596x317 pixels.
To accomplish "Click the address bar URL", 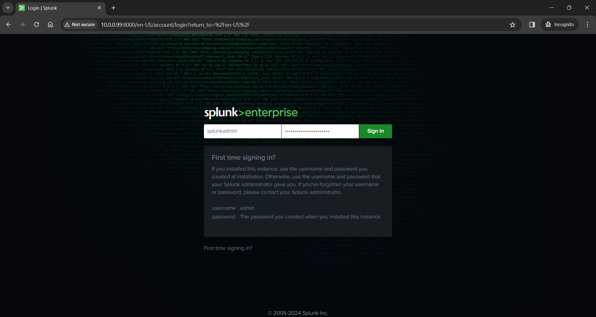I will (175, 25).
